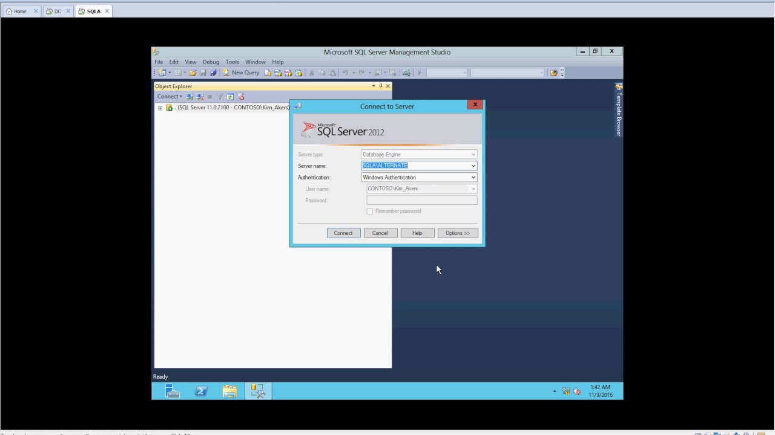Image resolution: width=775 pixels, height=435 pixels.
Task: Click the Save All icon in toolbar
Action: click(x=213, y=72)
